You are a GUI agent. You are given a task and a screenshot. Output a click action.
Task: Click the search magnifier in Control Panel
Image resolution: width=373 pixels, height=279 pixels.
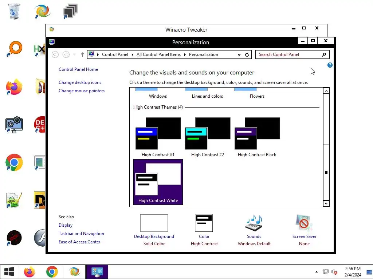pyautogui.click(x=324, y=54)
